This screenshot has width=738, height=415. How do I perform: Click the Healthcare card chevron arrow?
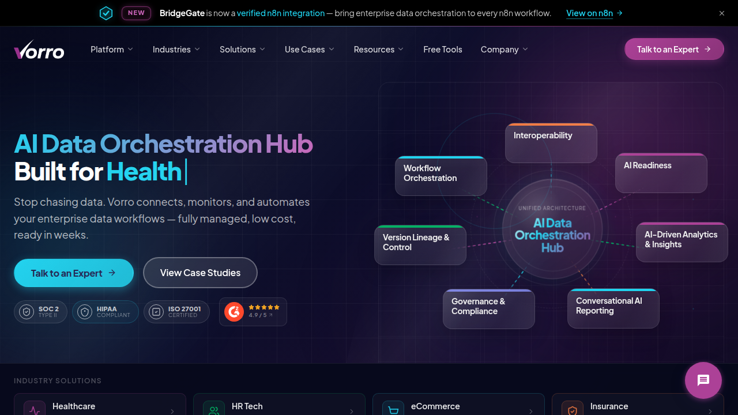click(172, 411)
